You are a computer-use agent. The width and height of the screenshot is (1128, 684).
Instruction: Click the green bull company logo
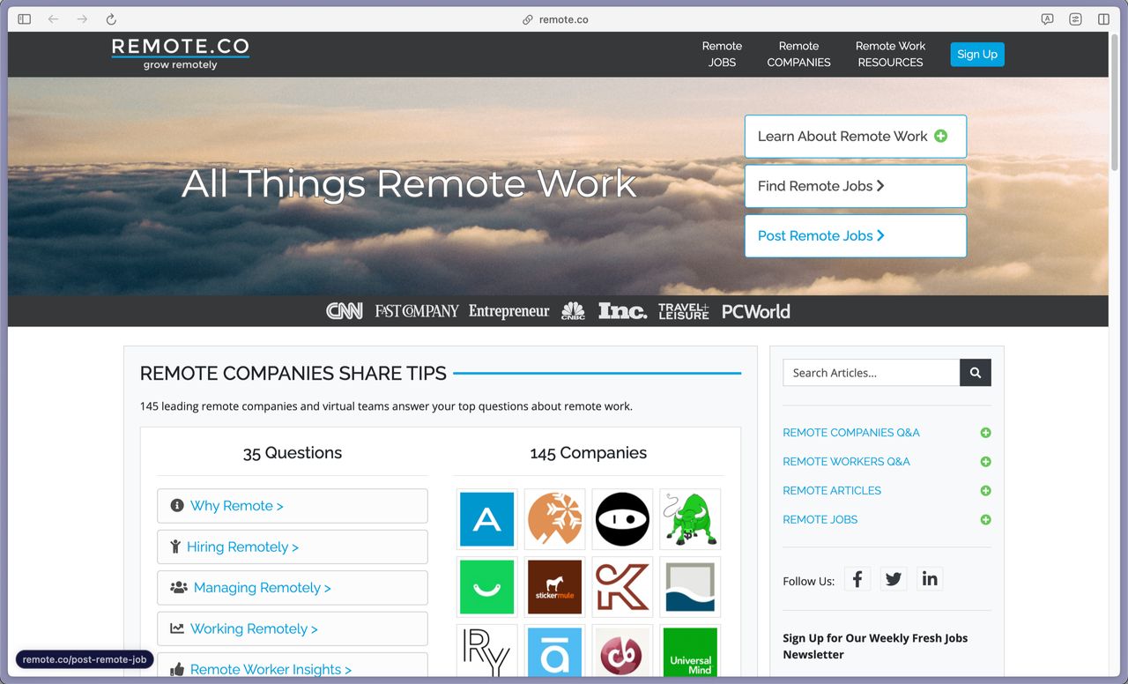[690, 520]
